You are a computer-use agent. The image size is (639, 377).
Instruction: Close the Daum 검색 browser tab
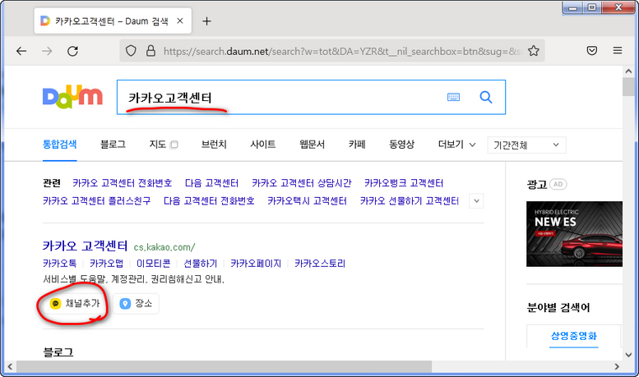click(180, 21)
